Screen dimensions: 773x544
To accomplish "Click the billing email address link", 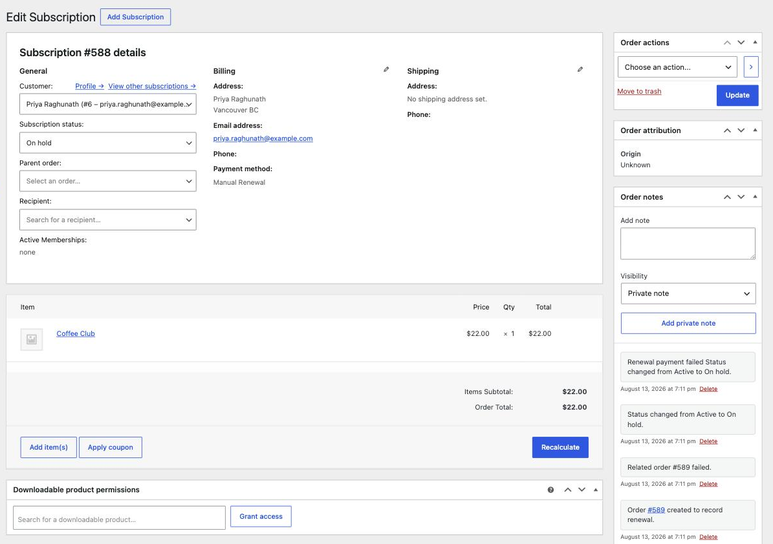I will 263,138.
